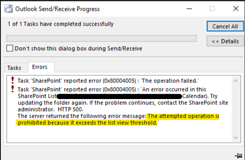Click the error list scroll up arrow

tap(236, 81)
